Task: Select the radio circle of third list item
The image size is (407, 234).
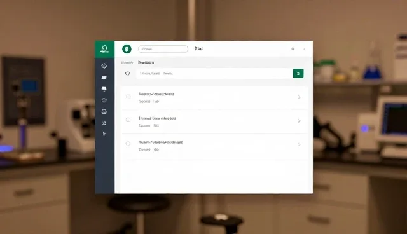Action: click(128, 144)
